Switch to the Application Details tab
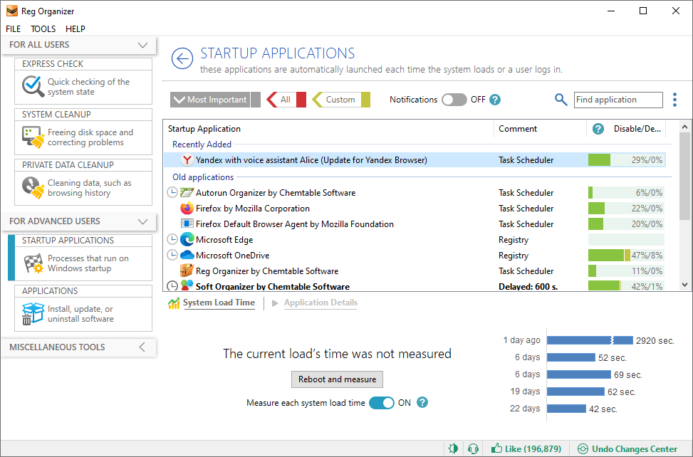 coord(321,303)
